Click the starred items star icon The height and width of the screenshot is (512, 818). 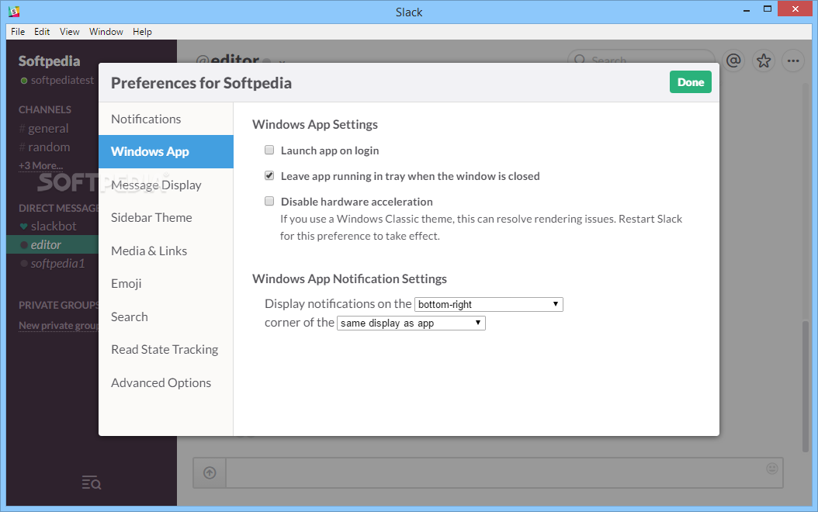pos(764,61)
